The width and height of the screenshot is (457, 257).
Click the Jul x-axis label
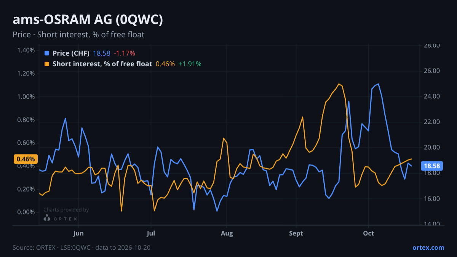coord(151,233)
